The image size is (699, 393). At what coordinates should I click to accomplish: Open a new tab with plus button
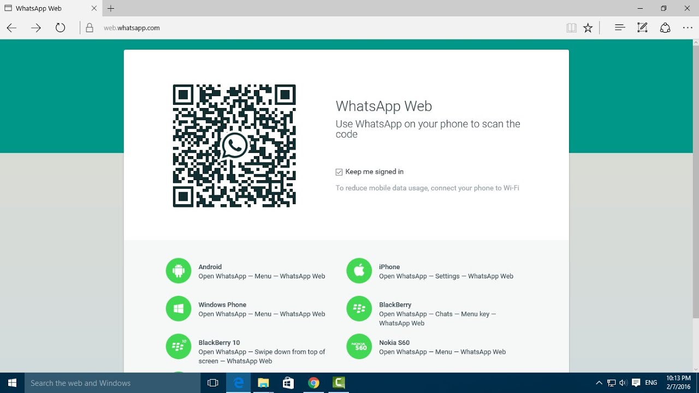pos(111,9)
